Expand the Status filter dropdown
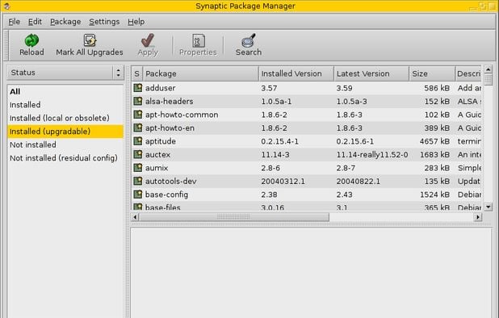Image resolution: width=499 pixels, height=318 pixels. point(65,73)
